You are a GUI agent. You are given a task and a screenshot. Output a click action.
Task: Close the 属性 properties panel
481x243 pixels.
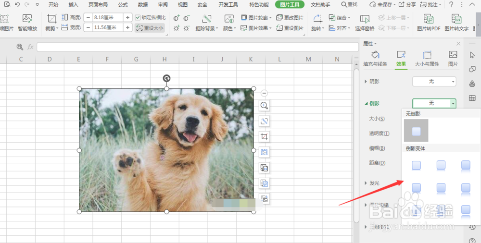point(458,44)
